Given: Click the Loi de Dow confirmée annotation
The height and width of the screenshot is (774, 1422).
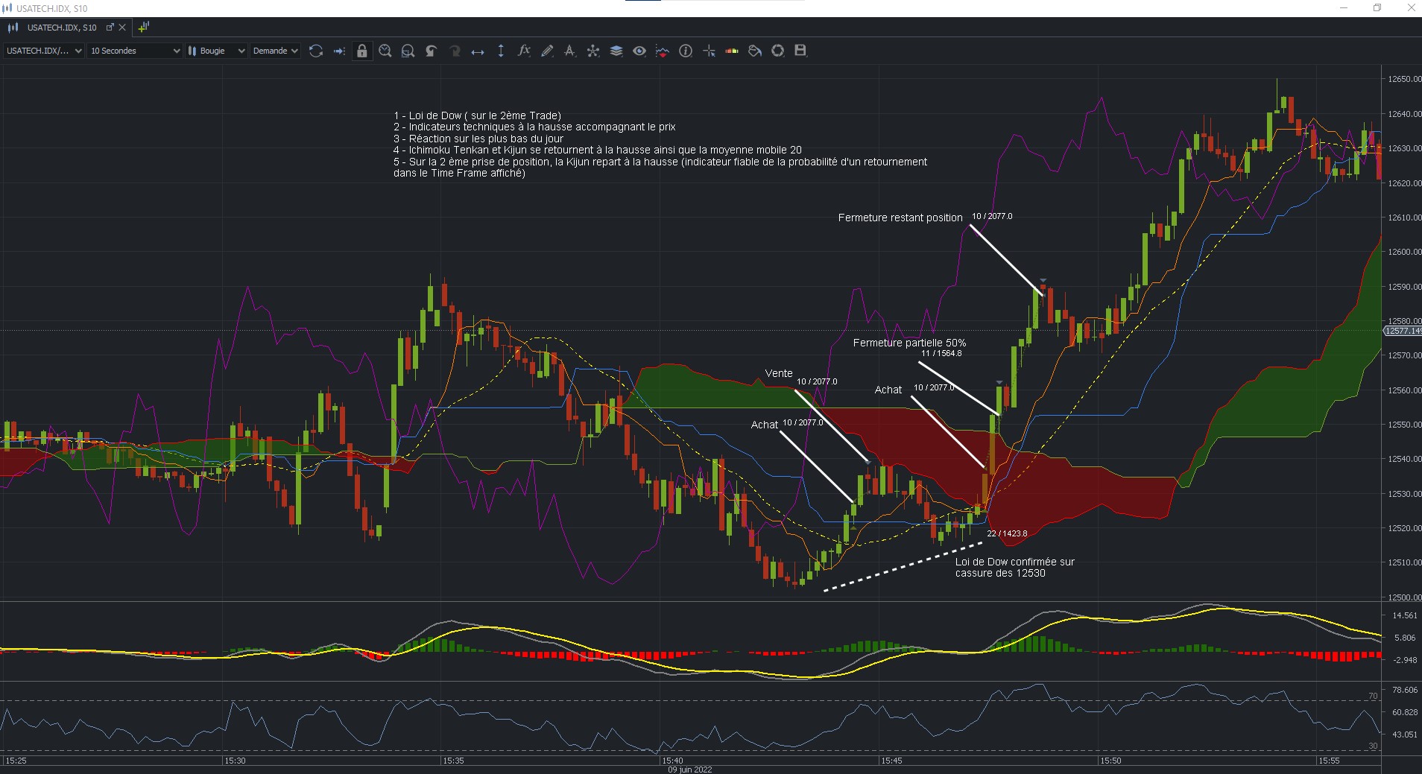Looking at the screenshot, I should click(x=1015, y=568).
